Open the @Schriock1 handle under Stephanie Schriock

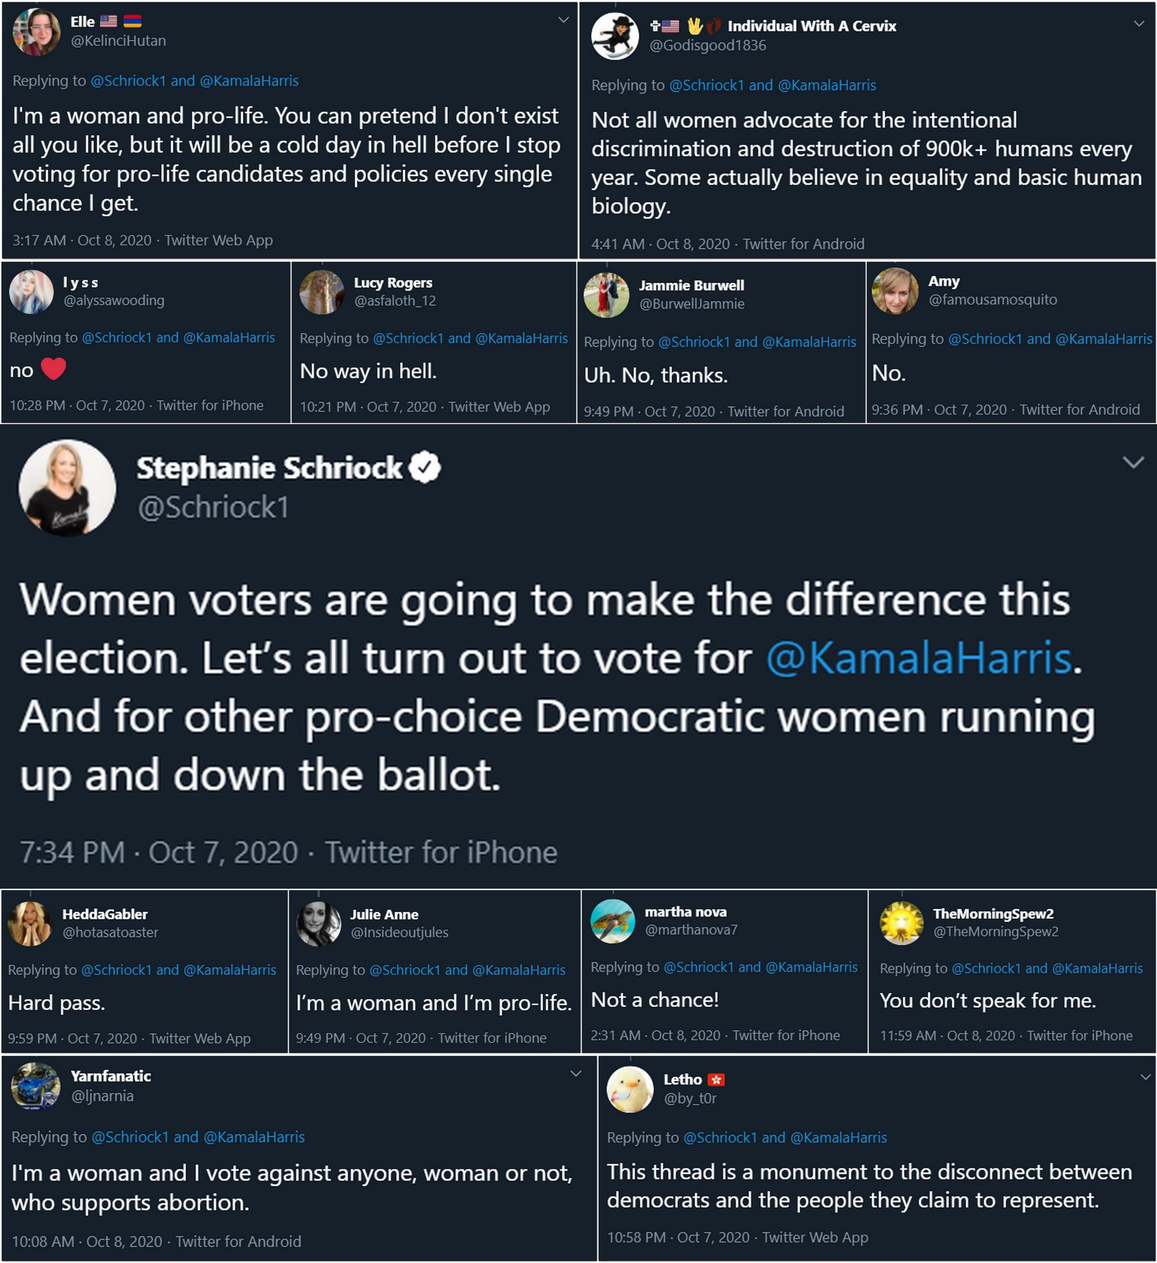tap(213, 508)
